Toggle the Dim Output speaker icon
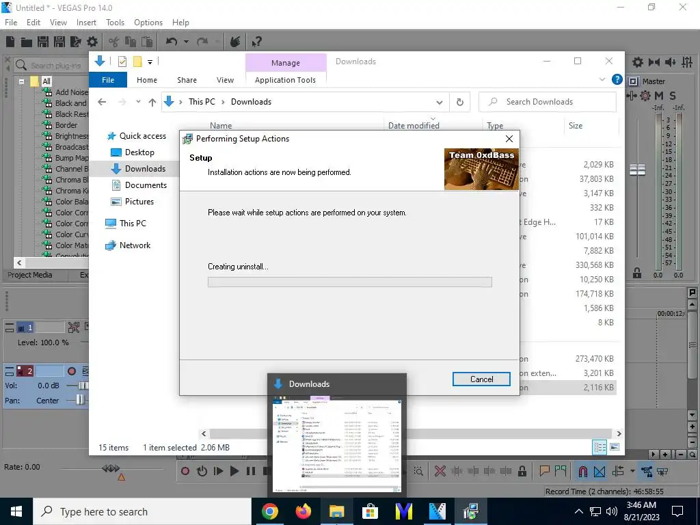 click(x=671, y=62)
